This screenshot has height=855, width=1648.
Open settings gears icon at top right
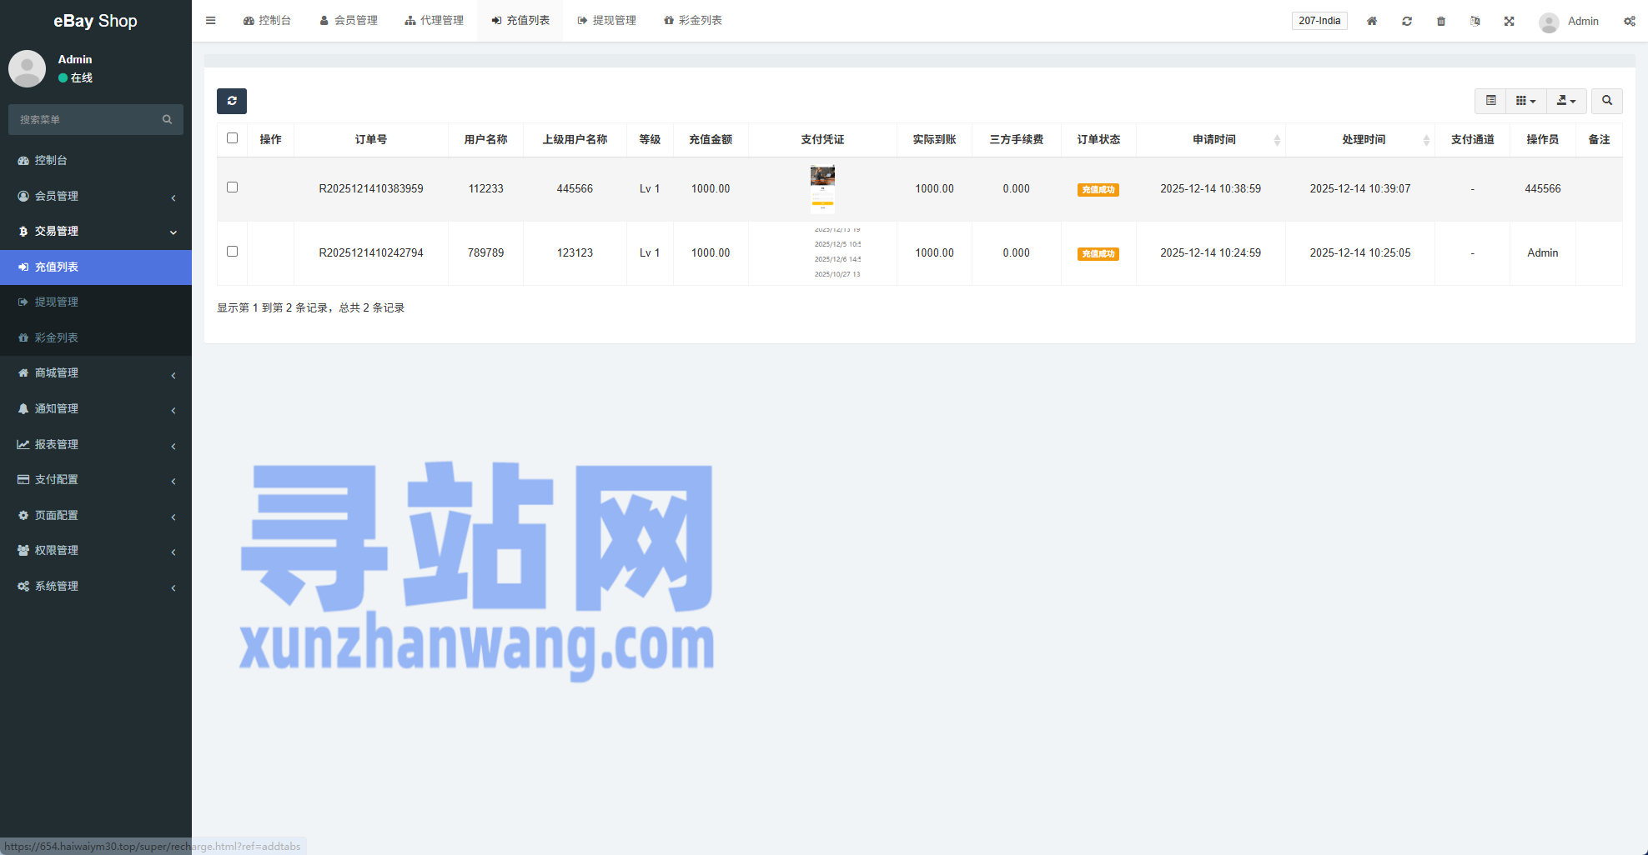tap(1629, 21)
